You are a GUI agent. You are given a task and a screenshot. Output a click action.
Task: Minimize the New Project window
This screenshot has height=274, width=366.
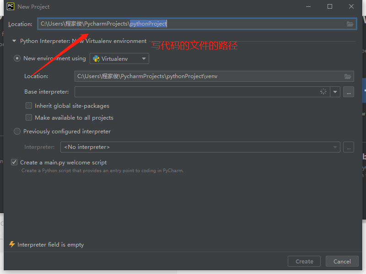pyautogui.click(x=308, y=6)
